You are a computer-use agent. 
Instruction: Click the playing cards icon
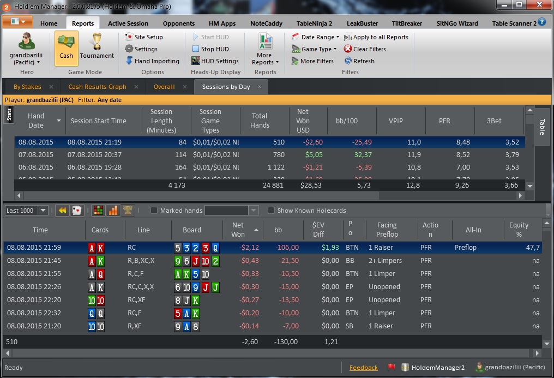(77, 211)
